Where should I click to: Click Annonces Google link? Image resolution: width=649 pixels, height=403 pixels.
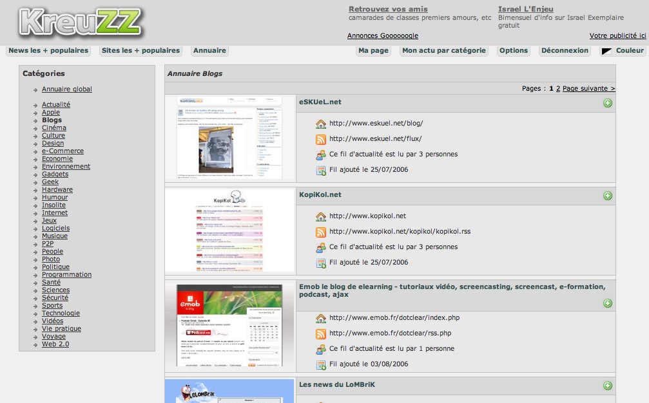[383, 35]
